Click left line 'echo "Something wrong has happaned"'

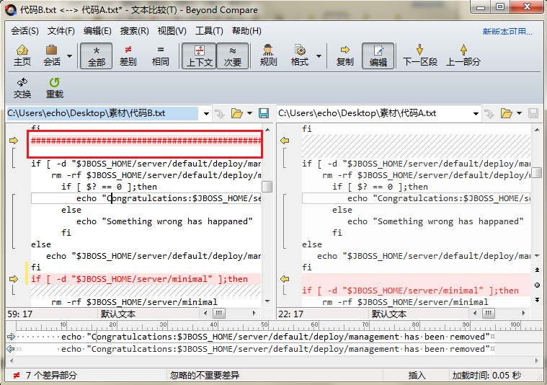pos(164,221)
